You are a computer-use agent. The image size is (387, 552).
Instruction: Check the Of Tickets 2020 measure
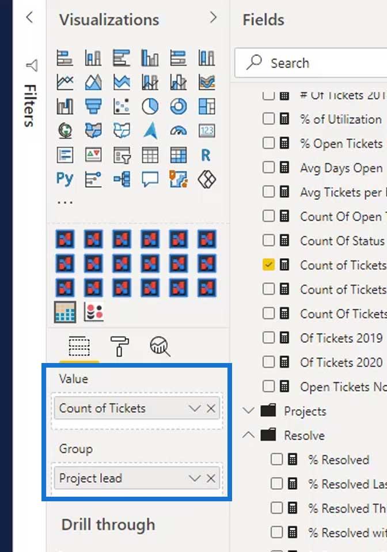268,362
